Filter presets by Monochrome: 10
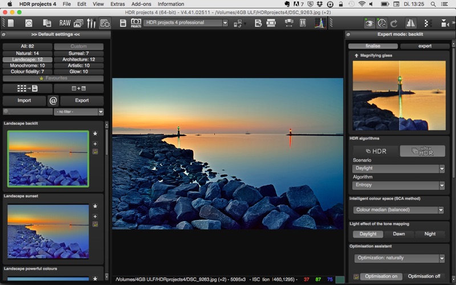 coord(27,66)
